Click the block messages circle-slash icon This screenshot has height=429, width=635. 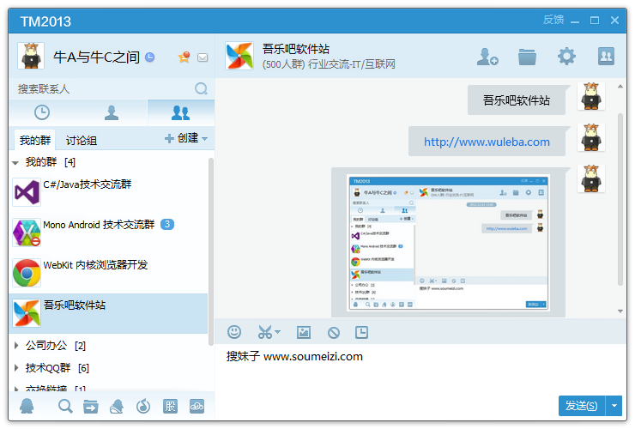[333, 333]
